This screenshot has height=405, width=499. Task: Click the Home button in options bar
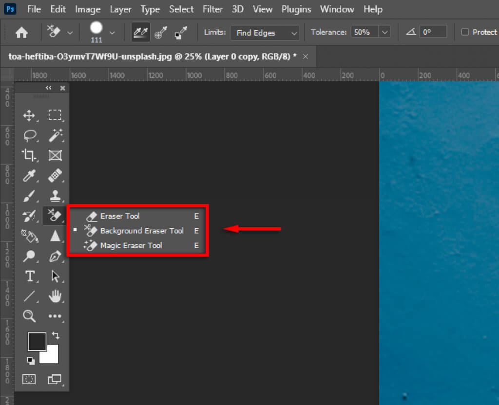[x=21, y=33]
